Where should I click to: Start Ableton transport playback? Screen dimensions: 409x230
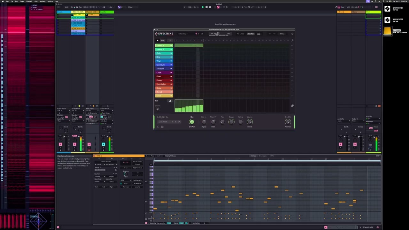pos(203,7)
